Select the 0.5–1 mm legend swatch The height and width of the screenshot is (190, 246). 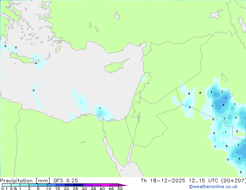pos(16,185)
